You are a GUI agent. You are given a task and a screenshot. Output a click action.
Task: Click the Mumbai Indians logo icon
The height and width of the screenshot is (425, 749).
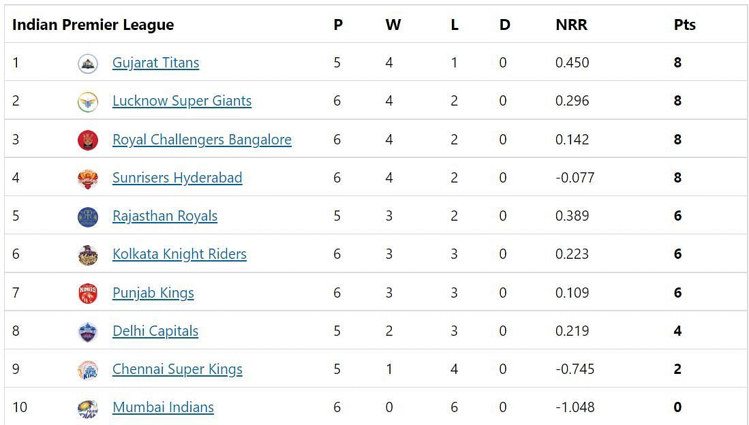(88, 408)
